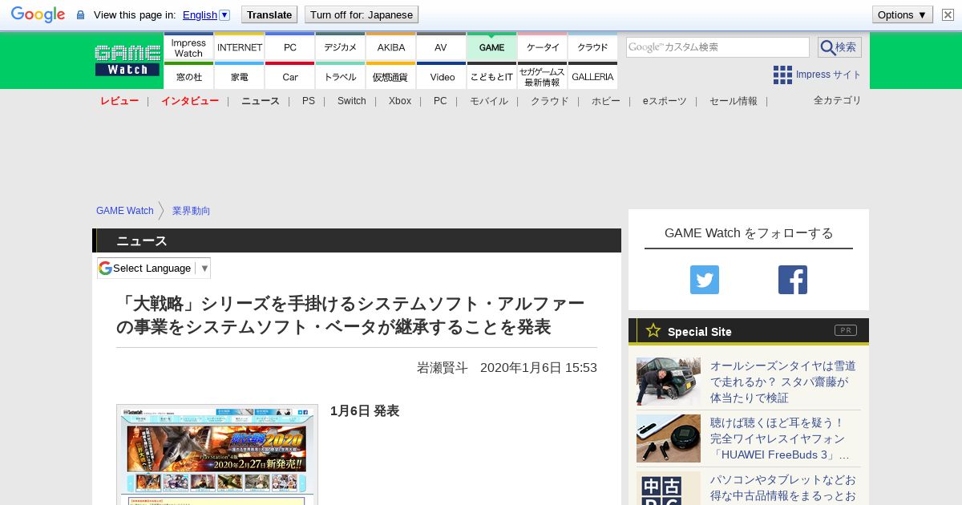Open the HUAWEI FreeBuds earphone thumbnail
Screen dimensions: 962x505
[x=669, y=438]
